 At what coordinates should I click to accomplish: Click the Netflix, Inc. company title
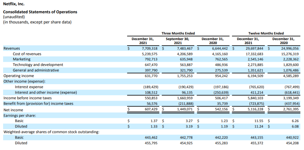(x=14, y=4)
